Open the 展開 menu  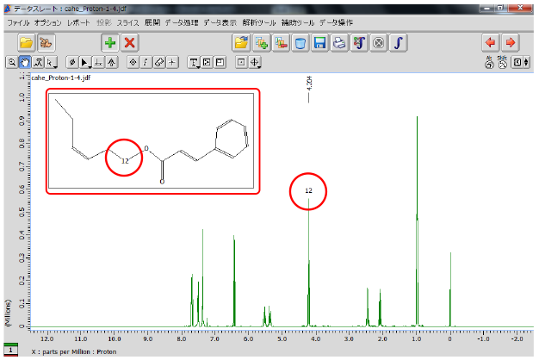point(152,22)
